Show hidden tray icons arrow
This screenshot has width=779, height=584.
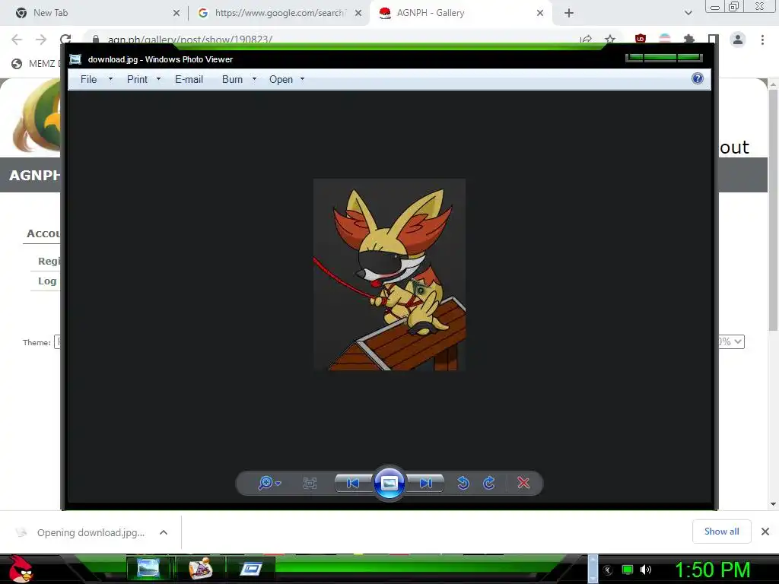coord(608,570)
